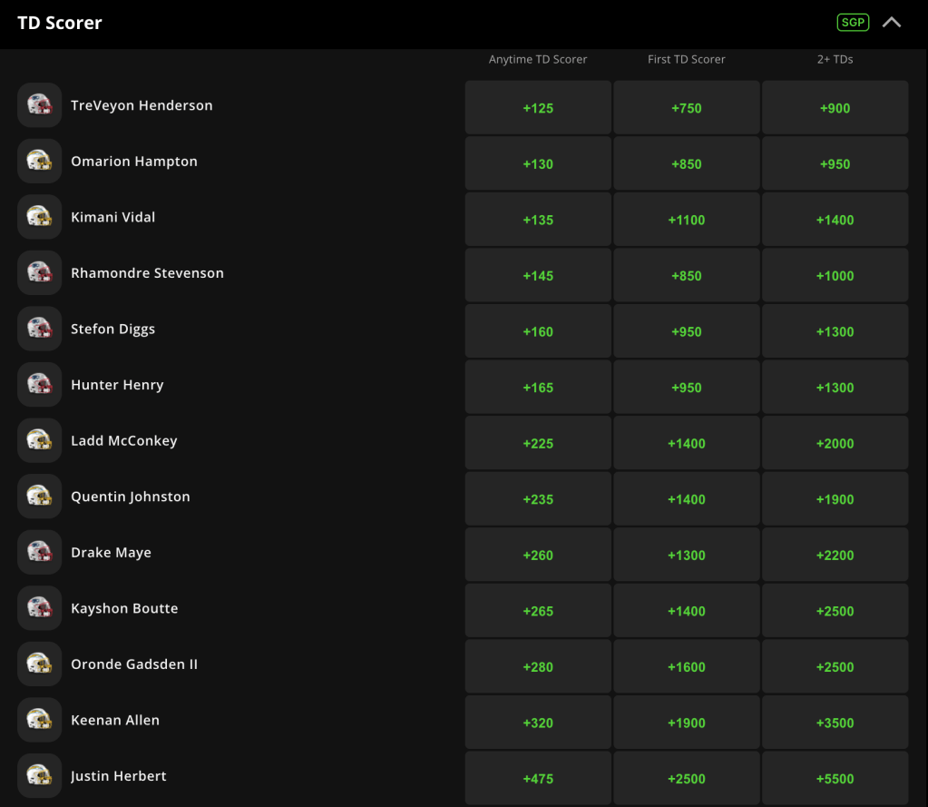Viewport: 928px width, 807px height.
Task: Click Stefon Diggs' helmet icon
Action: click(x=40, y=329)
